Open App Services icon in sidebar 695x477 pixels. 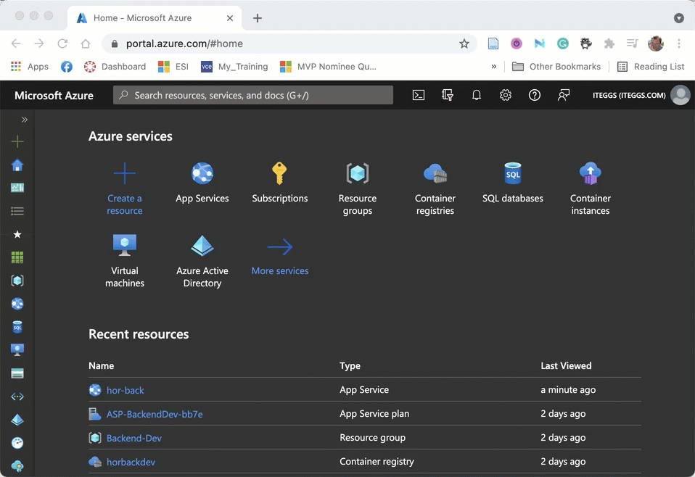click(17, 304)
